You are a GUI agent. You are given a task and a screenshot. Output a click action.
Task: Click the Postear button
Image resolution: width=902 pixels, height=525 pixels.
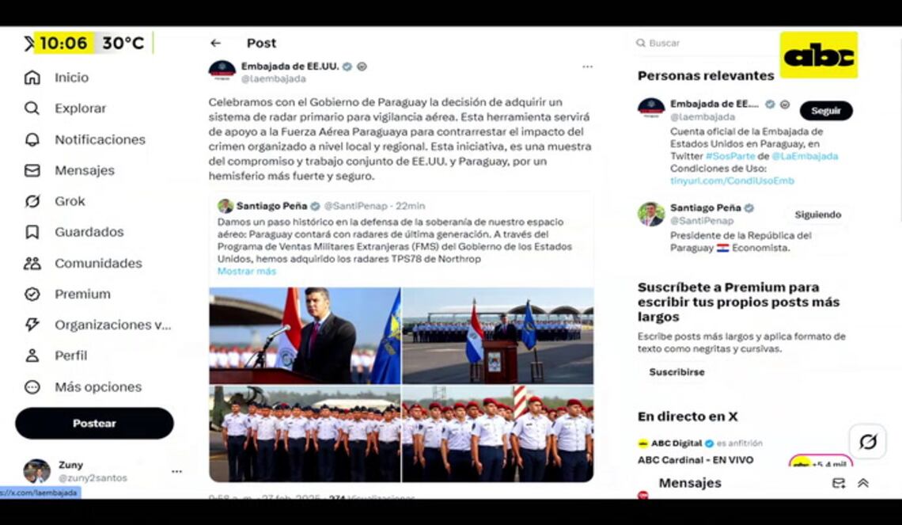tap(94, 423)
